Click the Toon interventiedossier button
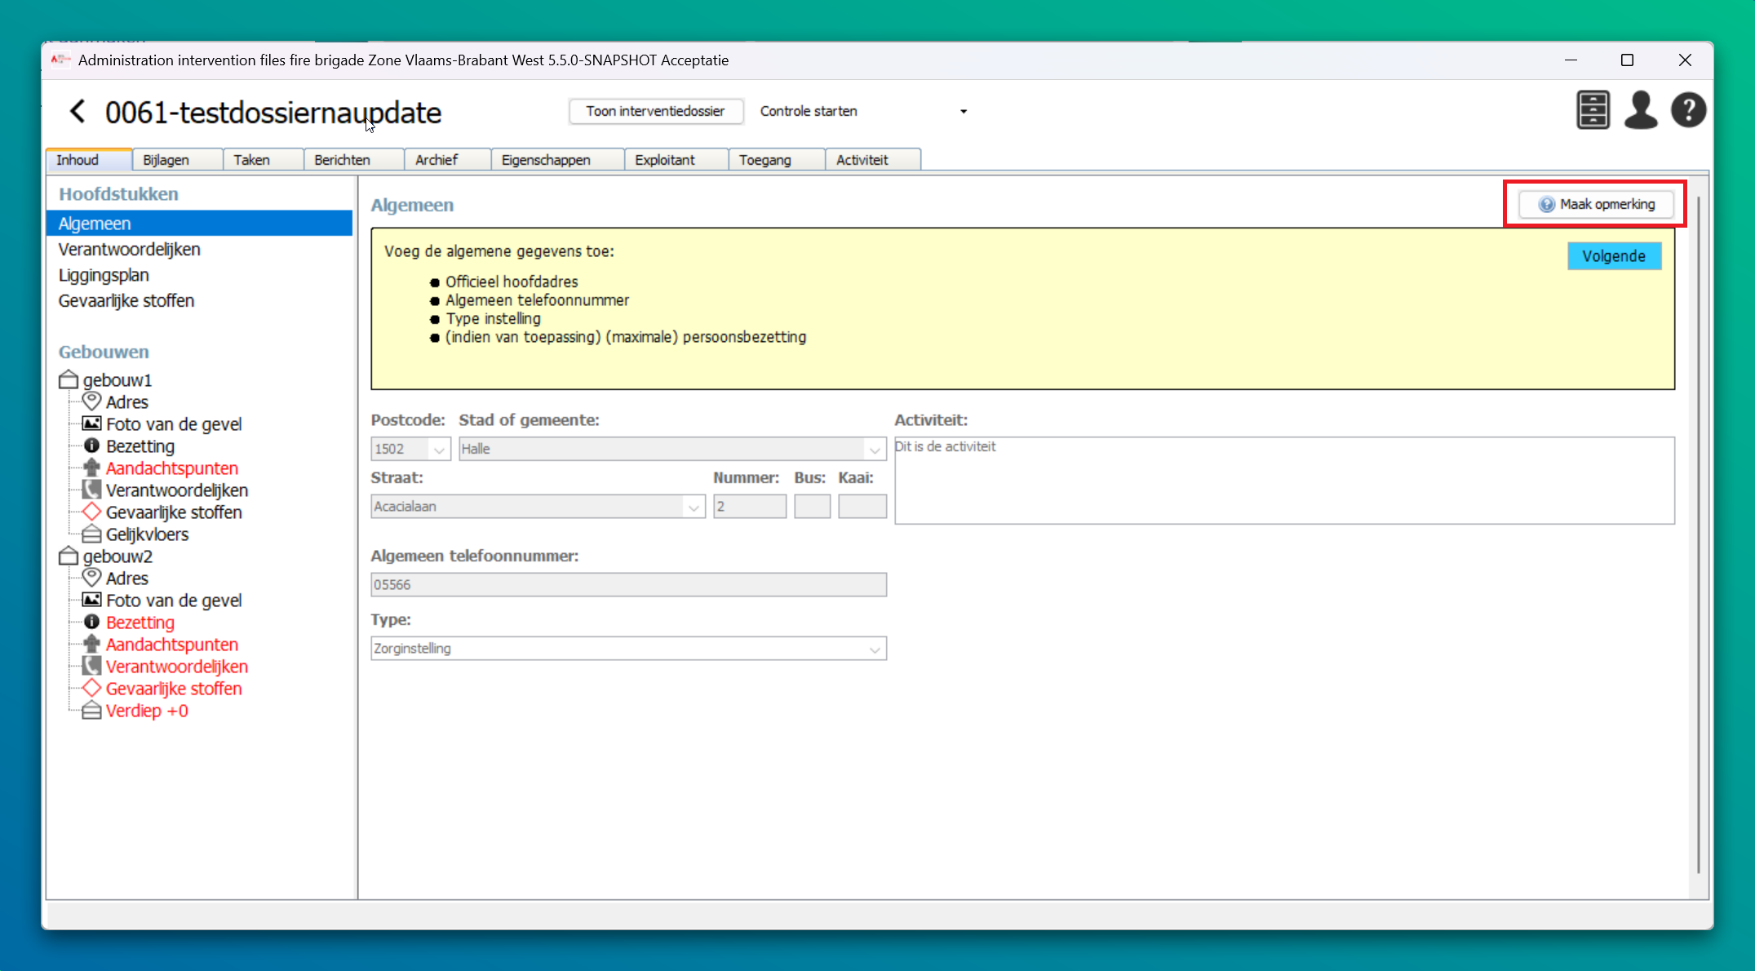This screenshot has height=971, width=1755. pyautogui.click(x=656, y=111)
